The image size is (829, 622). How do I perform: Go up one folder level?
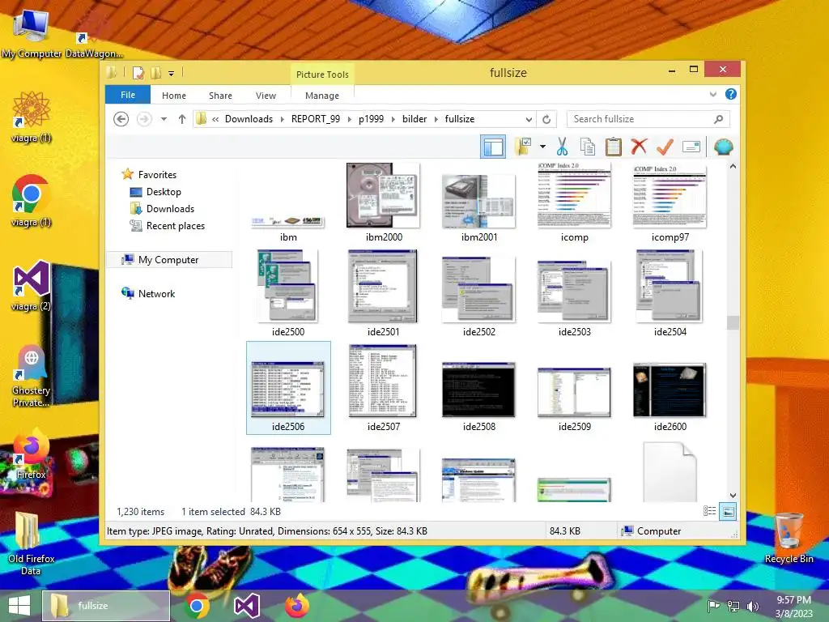click(x=182, y=119)
